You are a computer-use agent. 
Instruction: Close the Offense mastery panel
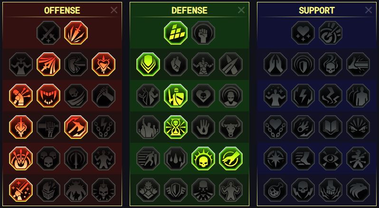click(x=114, y=10)
